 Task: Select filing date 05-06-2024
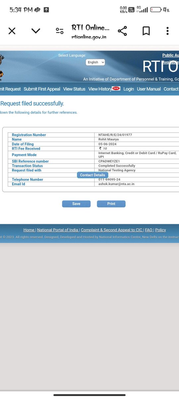coord(107,144)
